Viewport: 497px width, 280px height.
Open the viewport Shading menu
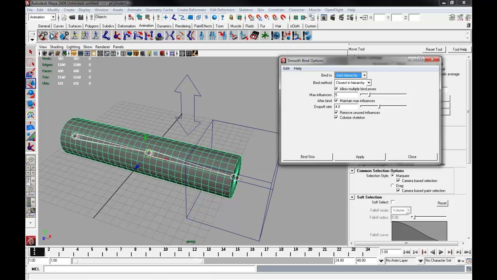coord(56,47)
